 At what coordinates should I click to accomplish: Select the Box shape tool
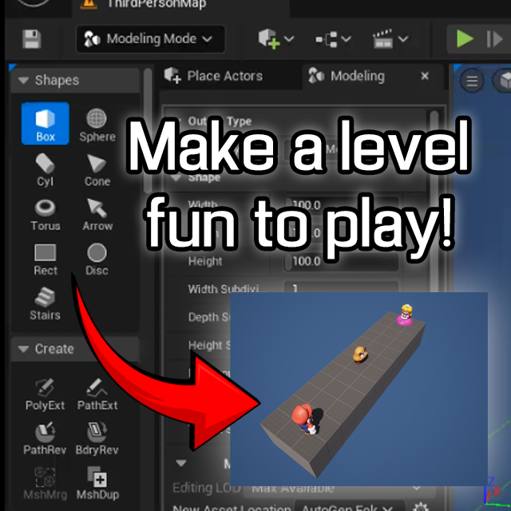(46, 123)
